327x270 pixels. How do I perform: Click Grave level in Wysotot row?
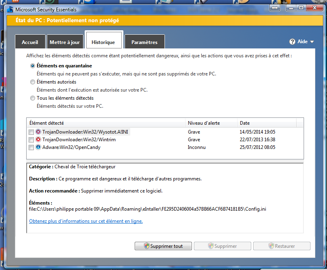[194, 132]
